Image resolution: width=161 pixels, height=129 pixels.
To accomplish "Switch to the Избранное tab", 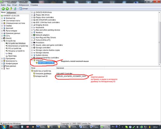I will (x=11, y=12).
